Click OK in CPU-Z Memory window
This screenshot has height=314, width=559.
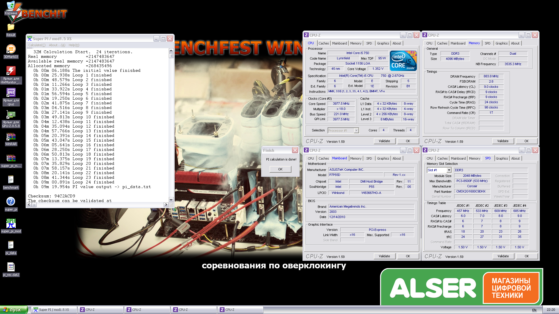click(x=526, y=141)
